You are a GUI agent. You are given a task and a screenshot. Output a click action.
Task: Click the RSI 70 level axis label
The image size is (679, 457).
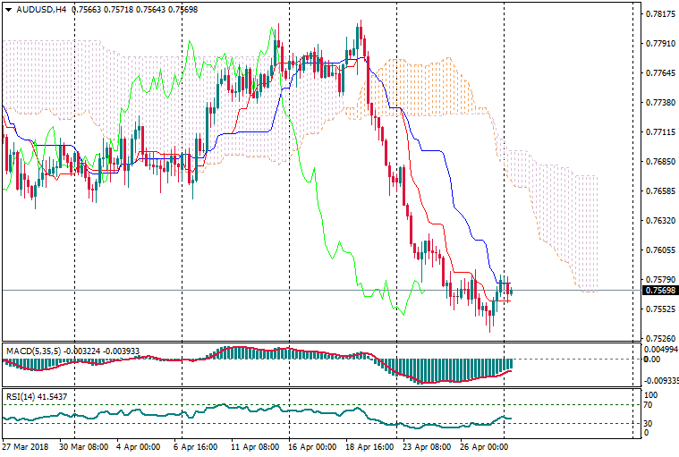point(650,405)
